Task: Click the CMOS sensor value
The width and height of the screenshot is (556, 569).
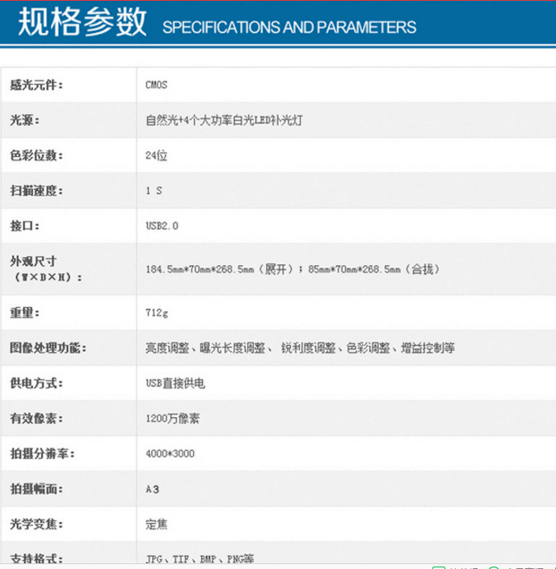Action: (157, 85)
